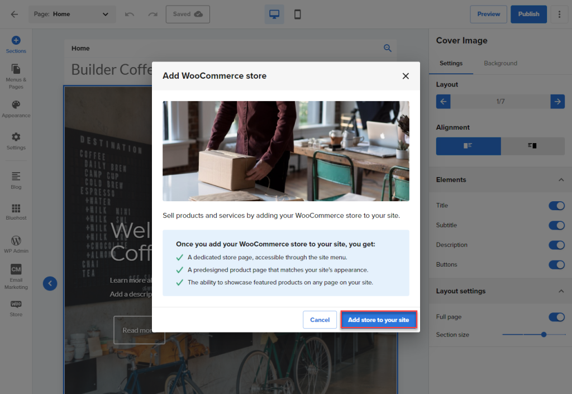Toggle the Subtitle element switch
The width and height of the screenshot is (572, 394).
pos(557,225)
